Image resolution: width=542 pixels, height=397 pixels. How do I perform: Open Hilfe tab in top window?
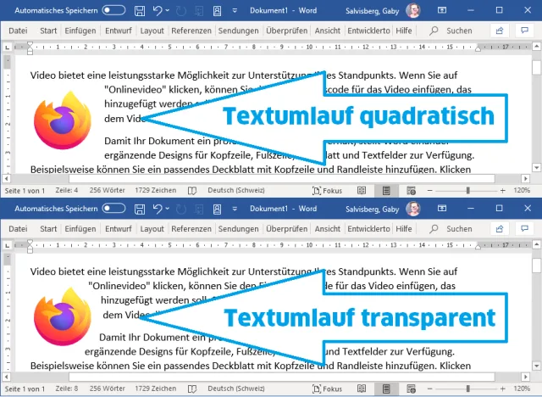(404, 31)
